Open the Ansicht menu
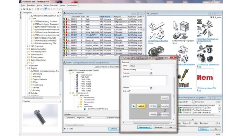The width and height of the screenshot is (242, 136). (x=39, y=5)
